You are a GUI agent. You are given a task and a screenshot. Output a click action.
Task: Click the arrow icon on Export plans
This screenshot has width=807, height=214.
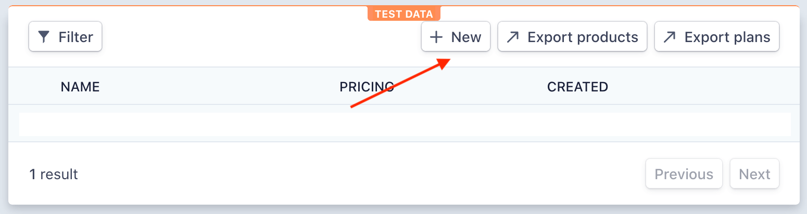pos(670,37)
